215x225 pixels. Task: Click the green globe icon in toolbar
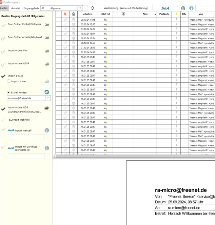pos(183,8)
